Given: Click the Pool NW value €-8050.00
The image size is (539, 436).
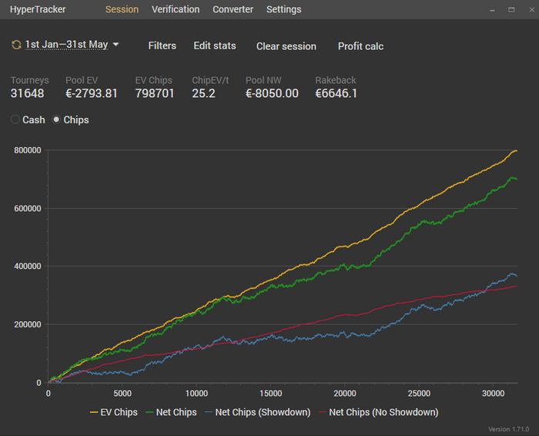Looking at the screenshot, I should 273,93.
